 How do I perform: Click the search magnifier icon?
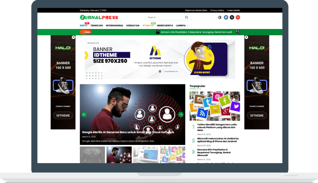tap(186, 17)
